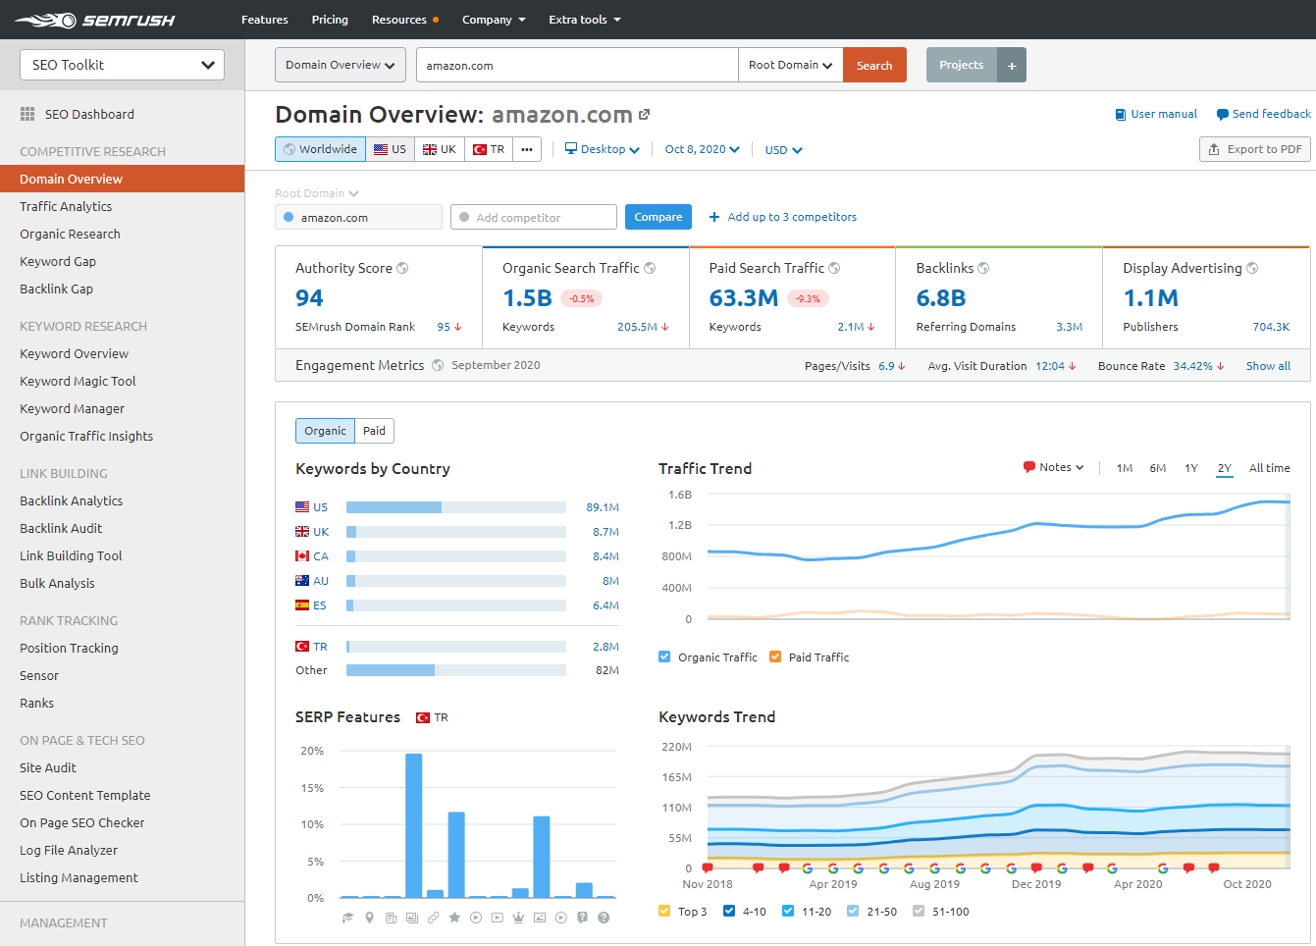Click the Authority Score info tooltip icon
The image size is (1316, 946).
point(402,267)
